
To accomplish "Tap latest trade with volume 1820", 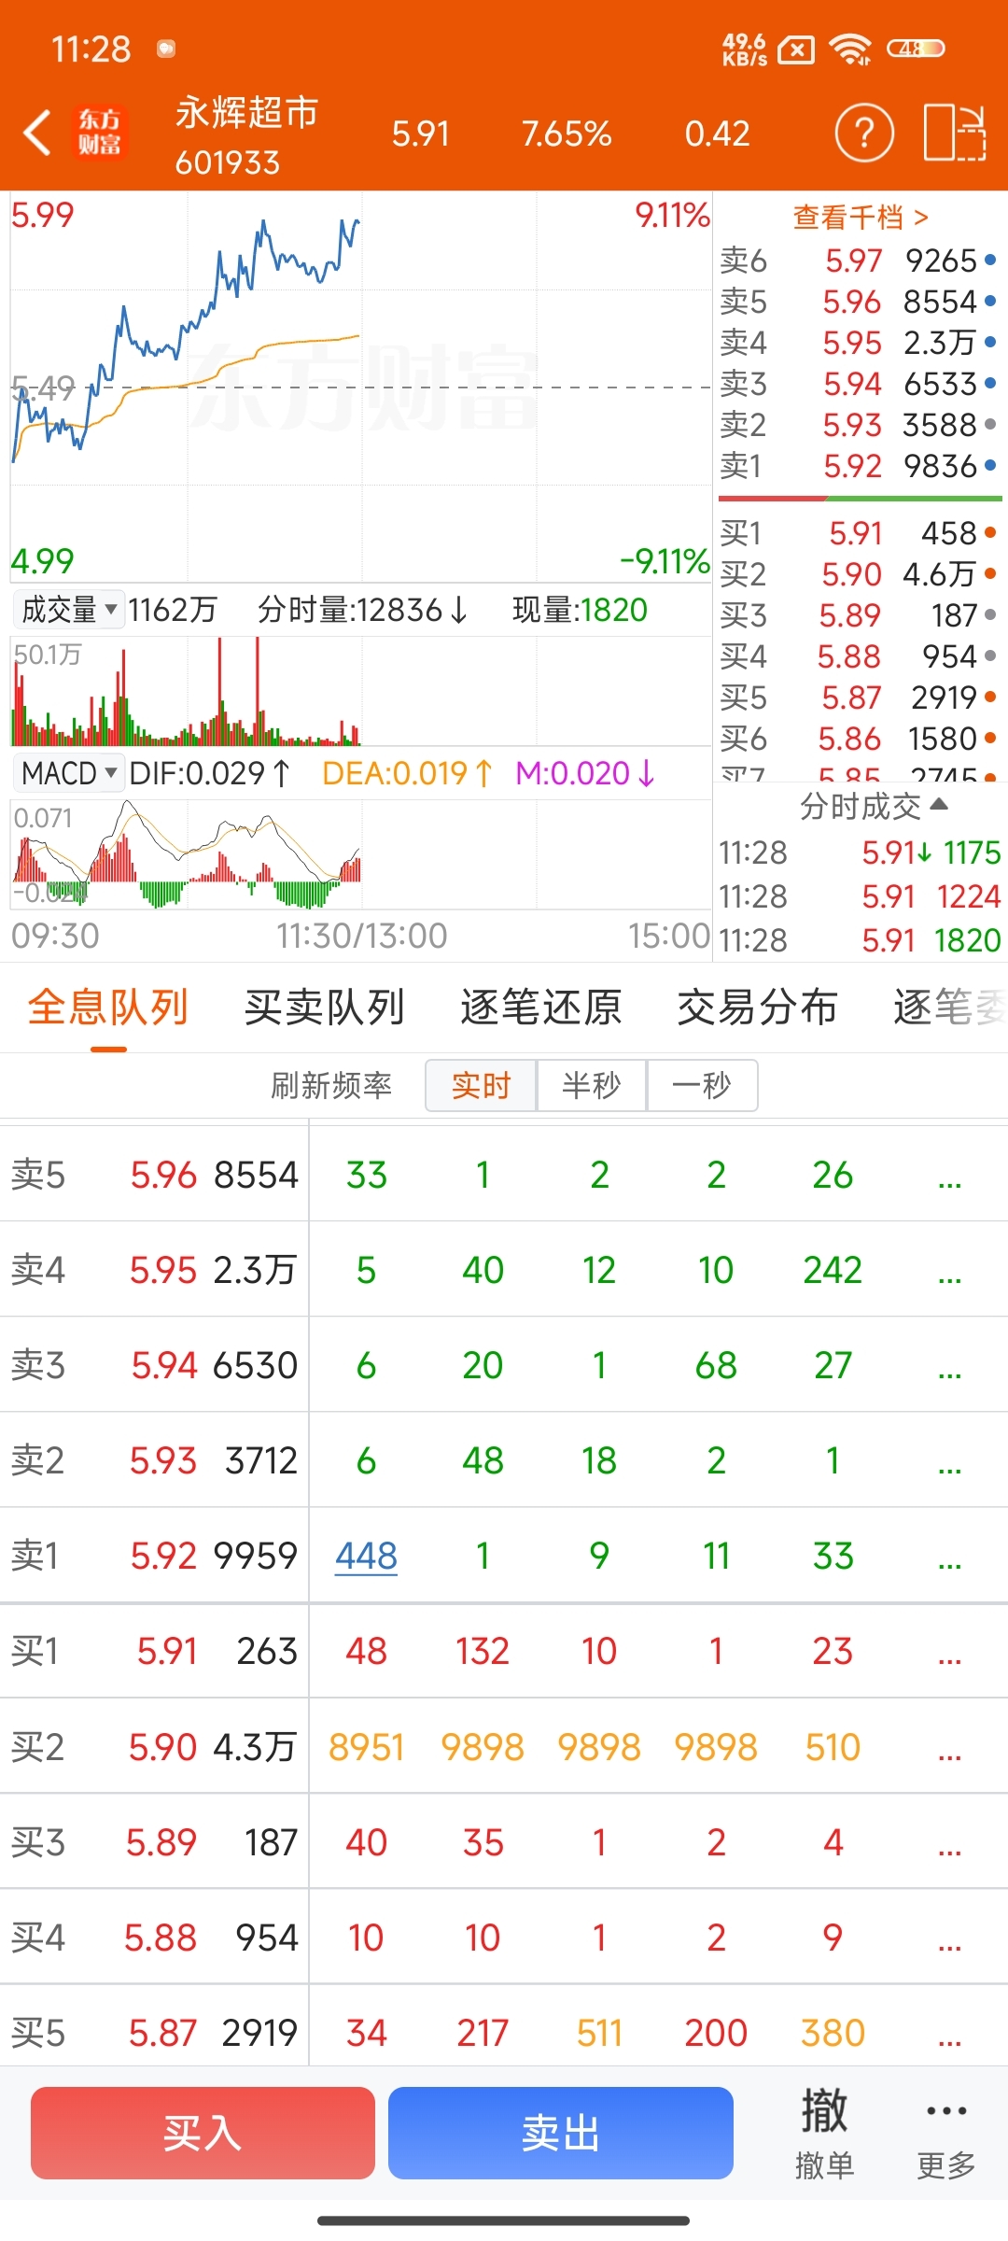I will (859, 940).
